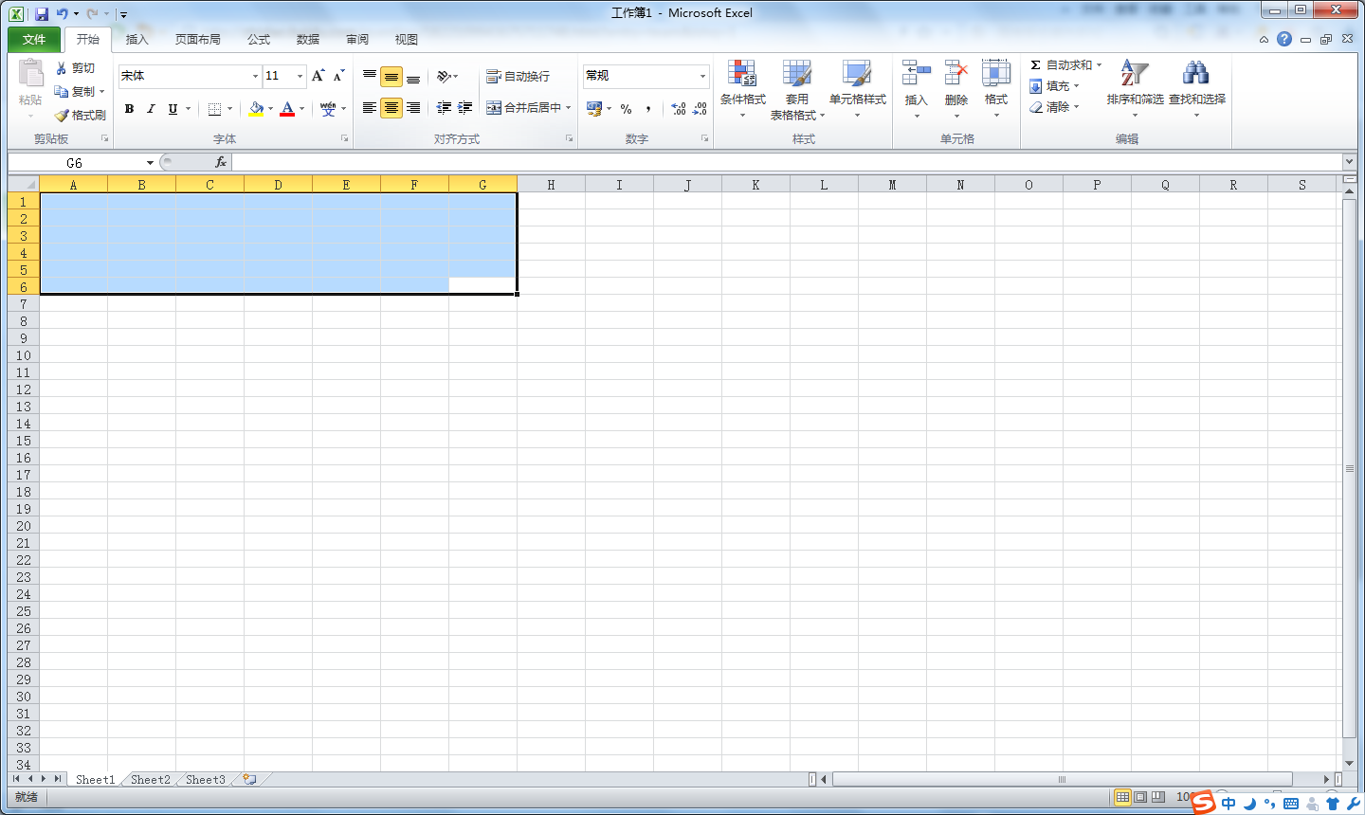Open the font name dropdown (宋体)
Image resolution: width=1365 pixels, height=815 pixels.
point(255,77)
